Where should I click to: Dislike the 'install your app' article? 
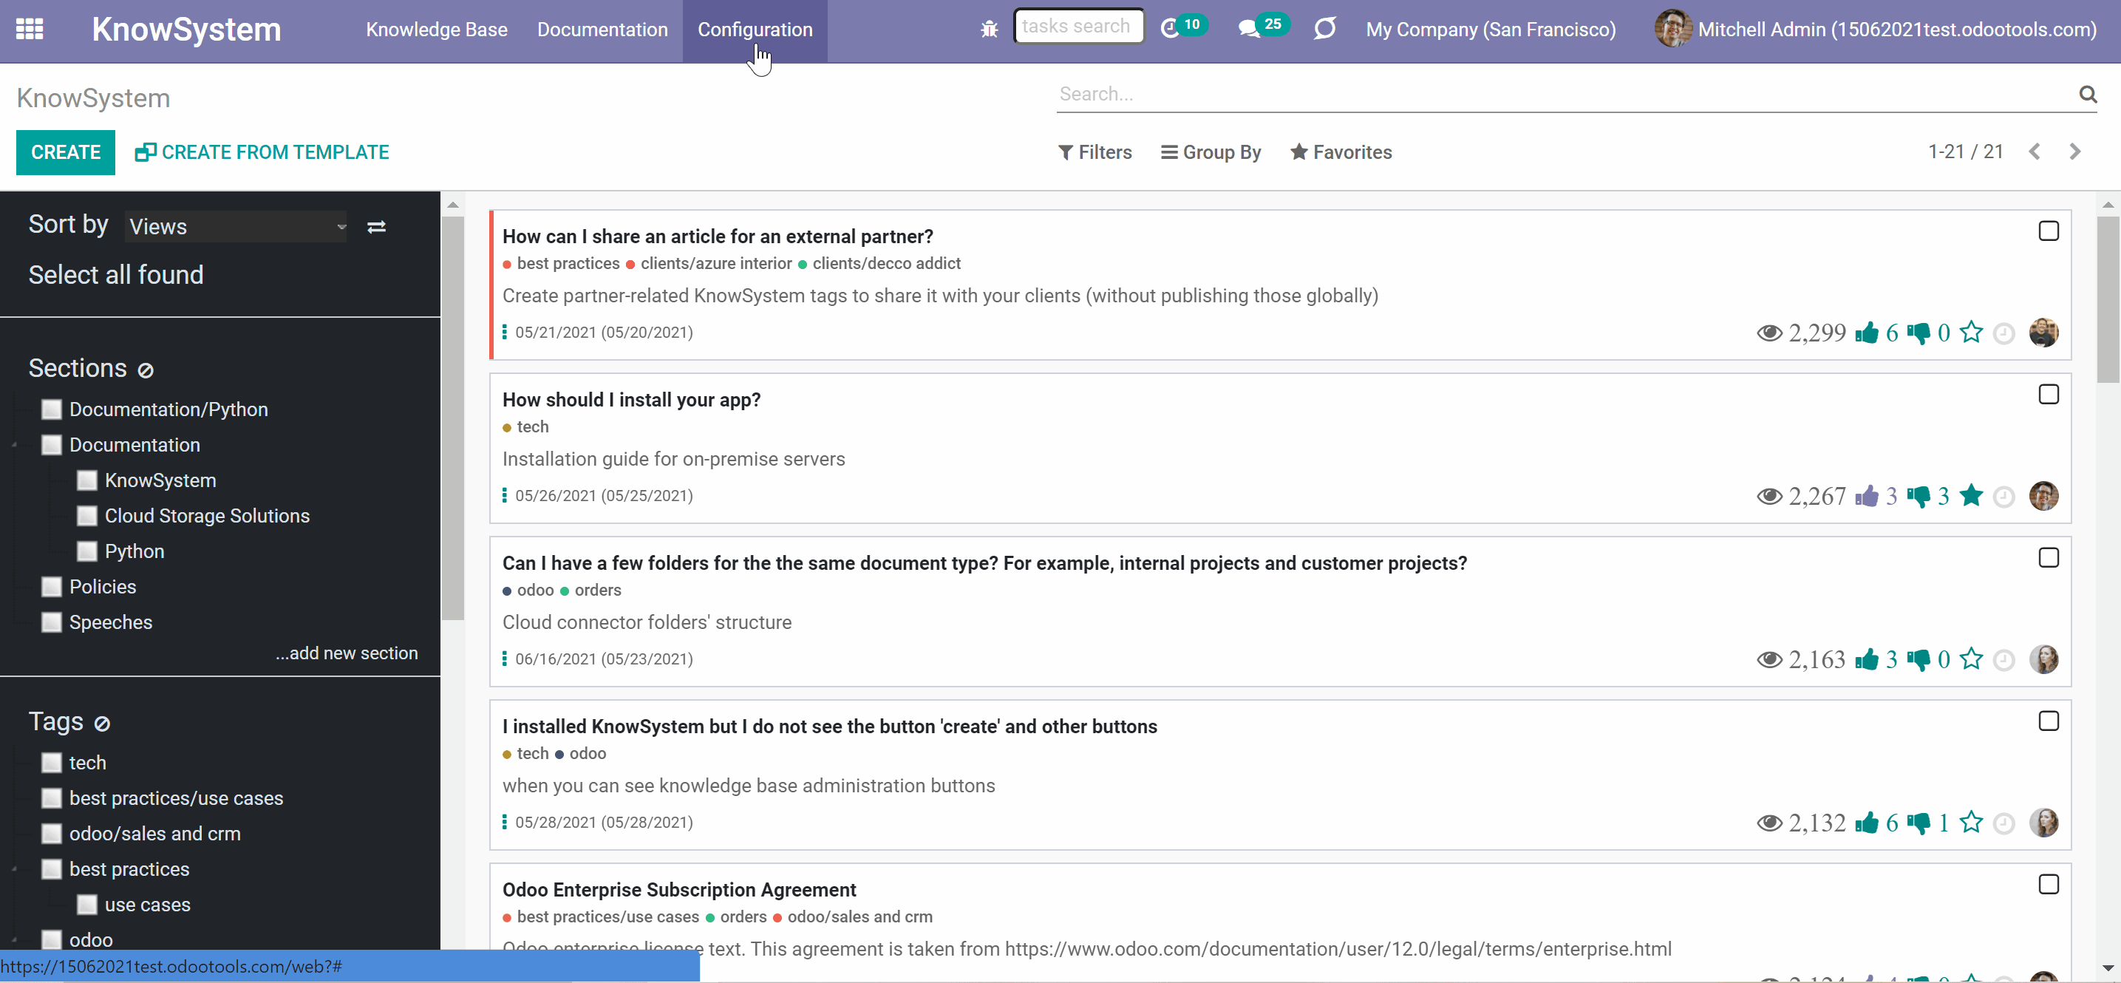(x=1919, y=496)
